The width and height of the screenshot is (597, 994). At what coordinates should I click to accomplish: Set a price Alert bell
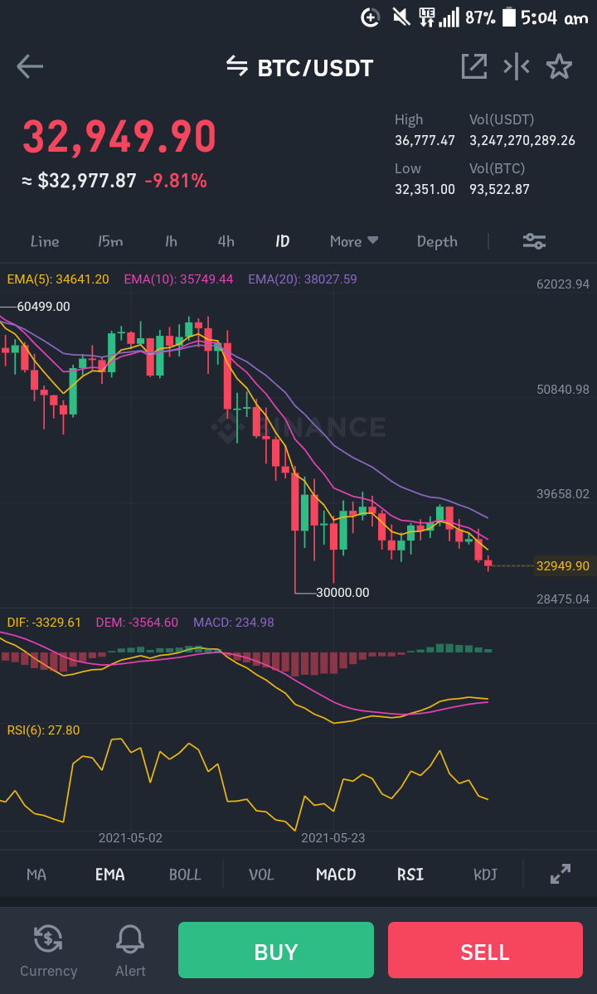(x=130, y=951)
